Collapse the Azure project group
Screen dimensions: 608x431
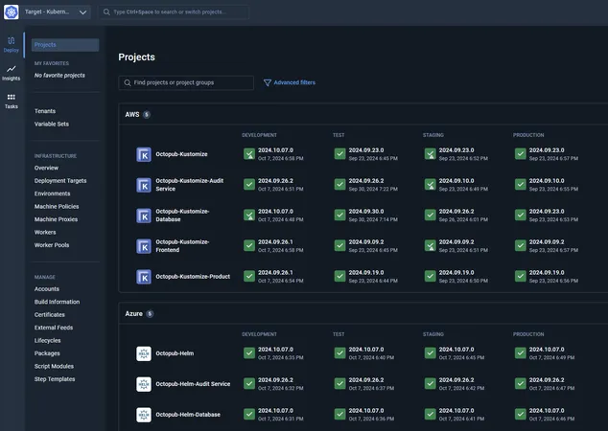pos(134,313)
